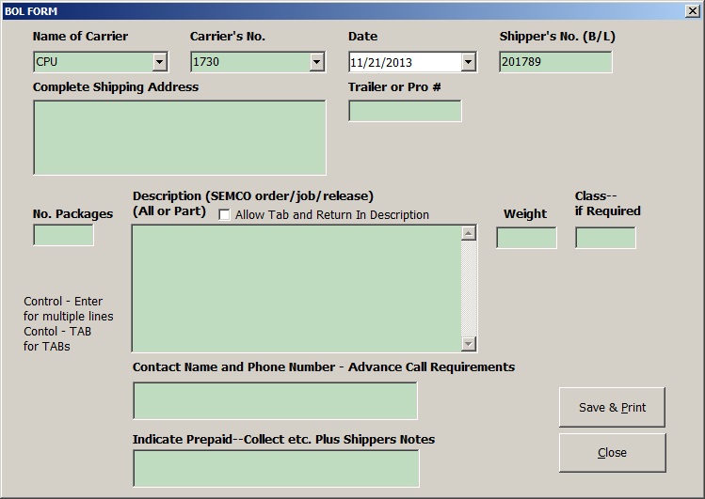Click Description scrollbar down arrow
705x499 pixels.
(x=469, y=344)
